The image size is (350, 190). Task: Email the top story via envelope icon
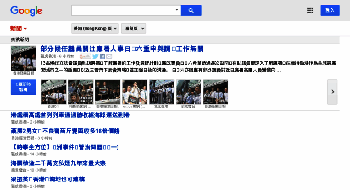click(109, 57)
